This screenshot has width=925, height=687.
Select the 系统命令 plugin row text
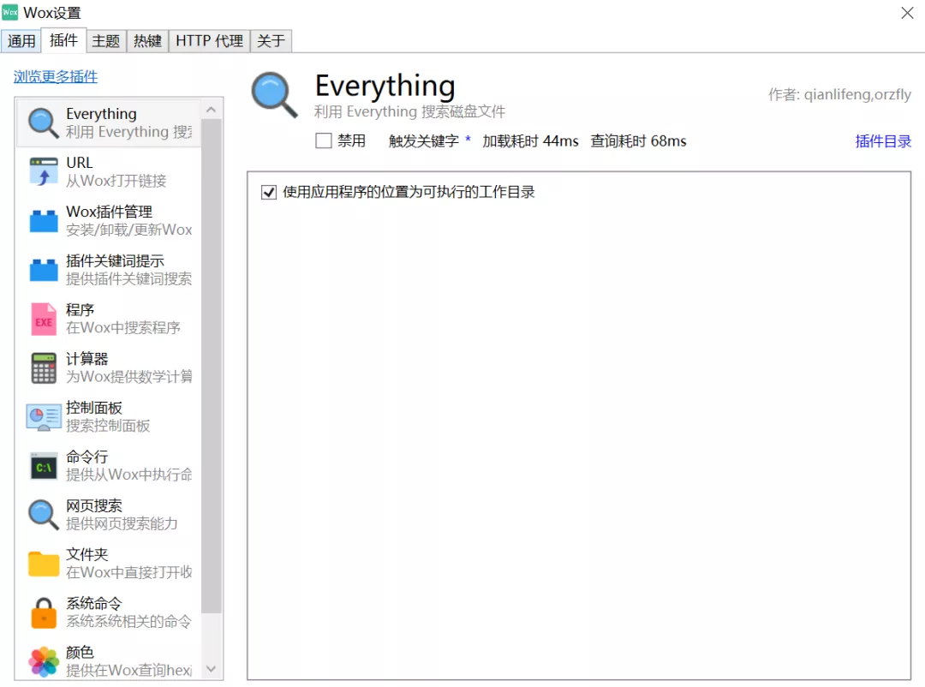point(128,612)
